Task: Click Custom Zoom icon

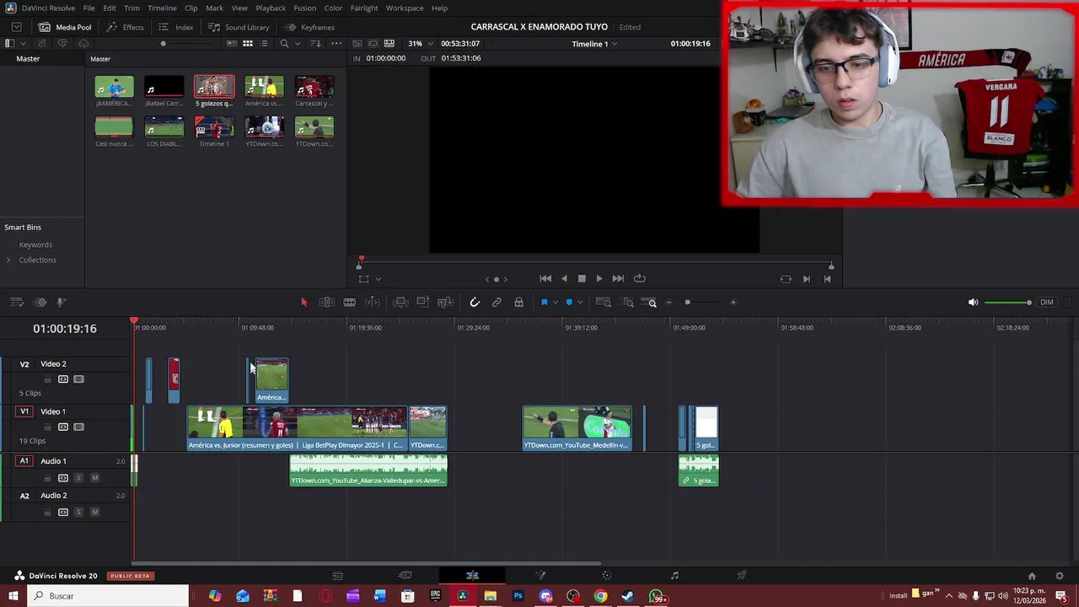Action: 649,302
